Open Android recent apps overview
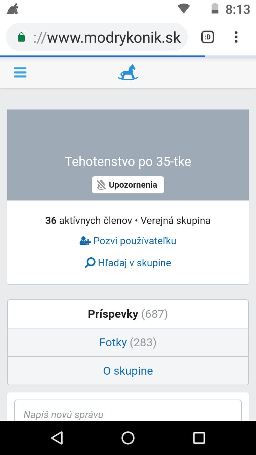256x455 pixels. pos(199,438)
